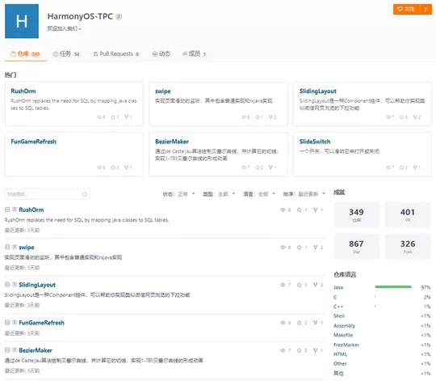Screen dimensions: 436x381
Task: Select Makefile in the repository languages list
Action: (x=343, y=335)
